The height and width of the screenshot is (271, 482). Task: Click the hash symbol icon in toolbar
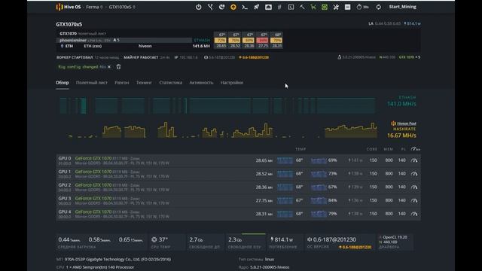click(x=279, y=7)
